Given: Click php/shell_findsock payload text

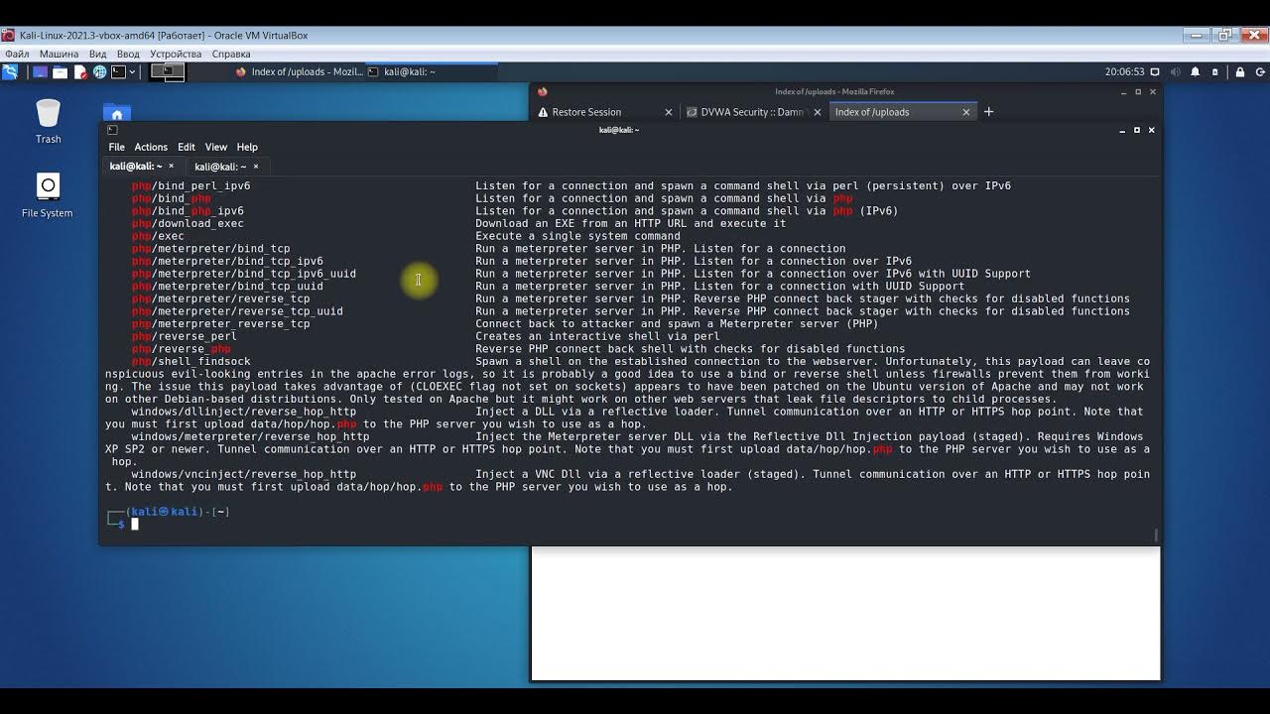Looking at the screenshot, I should (191, 362).
